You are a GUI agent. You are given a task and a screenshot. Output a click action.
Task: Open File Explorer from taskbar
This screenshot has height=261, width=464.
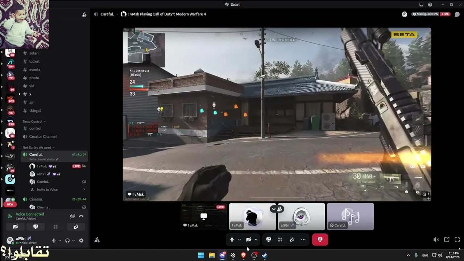(x=212, y=256)
